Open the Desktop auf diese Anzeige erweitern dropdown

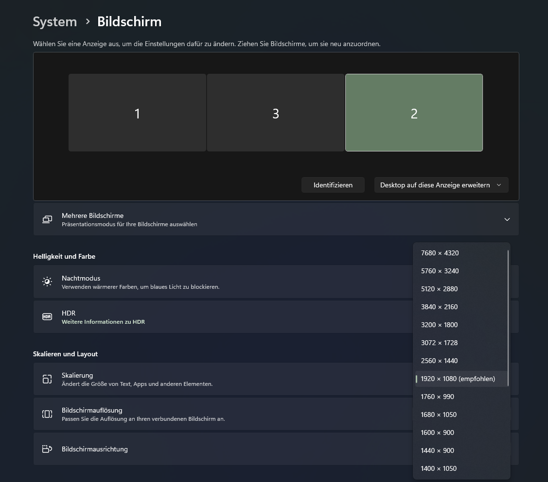[441, 185]
